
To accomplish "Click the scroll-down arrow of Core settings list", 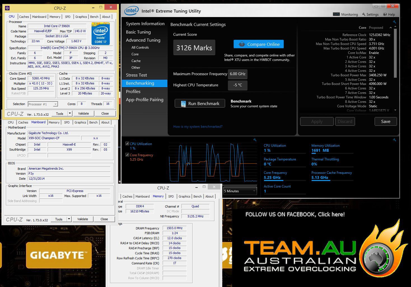I will pyautogui.click(x=395, y=110).
